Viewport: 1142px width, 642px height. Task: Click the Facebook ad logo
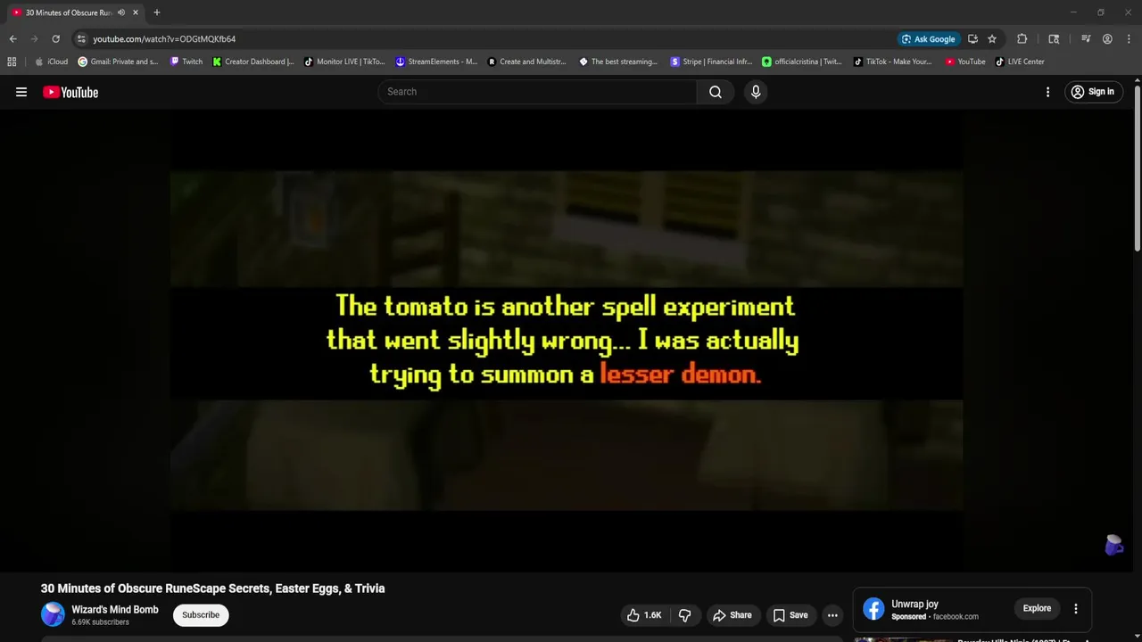pos(874,609)
